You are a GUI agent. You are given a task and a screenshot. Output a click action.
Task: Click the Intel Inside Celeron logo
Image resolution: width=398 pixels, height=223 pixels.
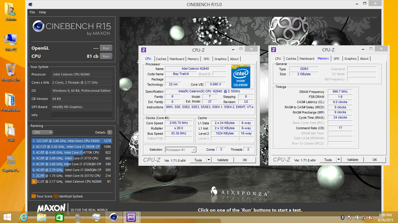[241, 77]
